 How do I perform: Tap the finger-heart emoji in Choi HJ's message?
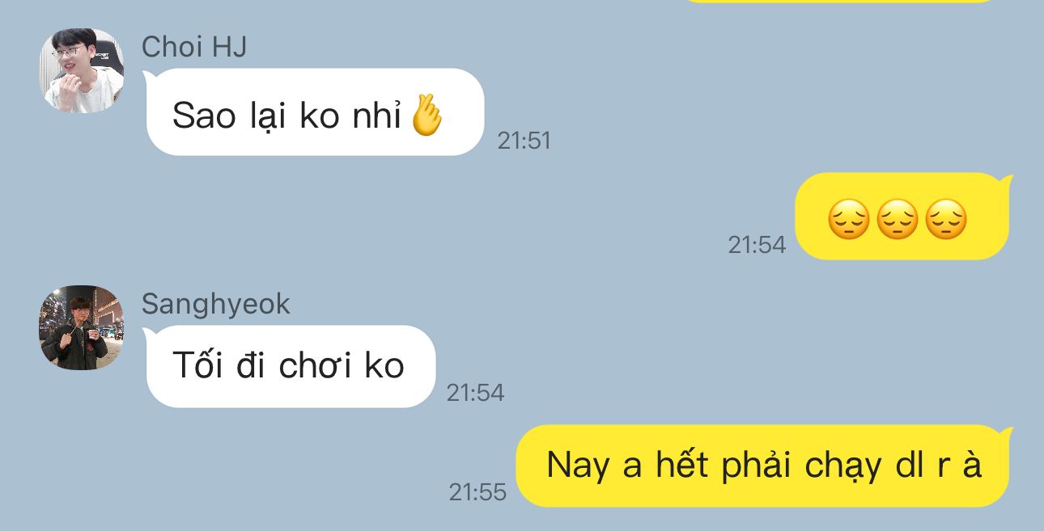pyautogui.click(x=427, y=116)
